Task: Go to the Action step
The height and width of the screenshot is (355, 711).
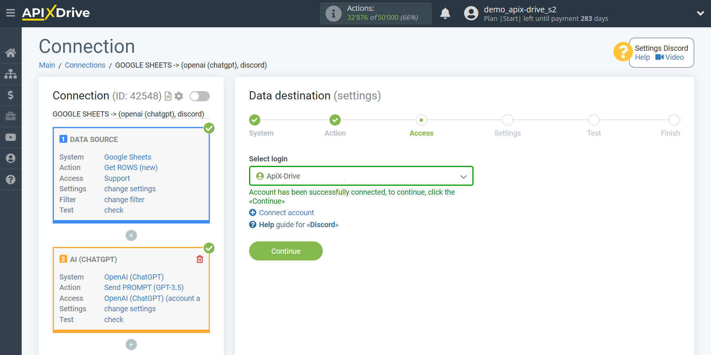Action: click(335, 120)
